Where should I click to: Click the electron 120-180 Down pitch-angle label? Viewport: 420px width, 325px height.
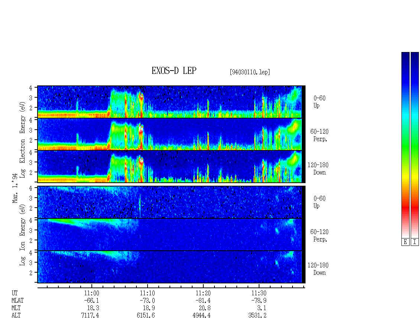tap(318, 169)
